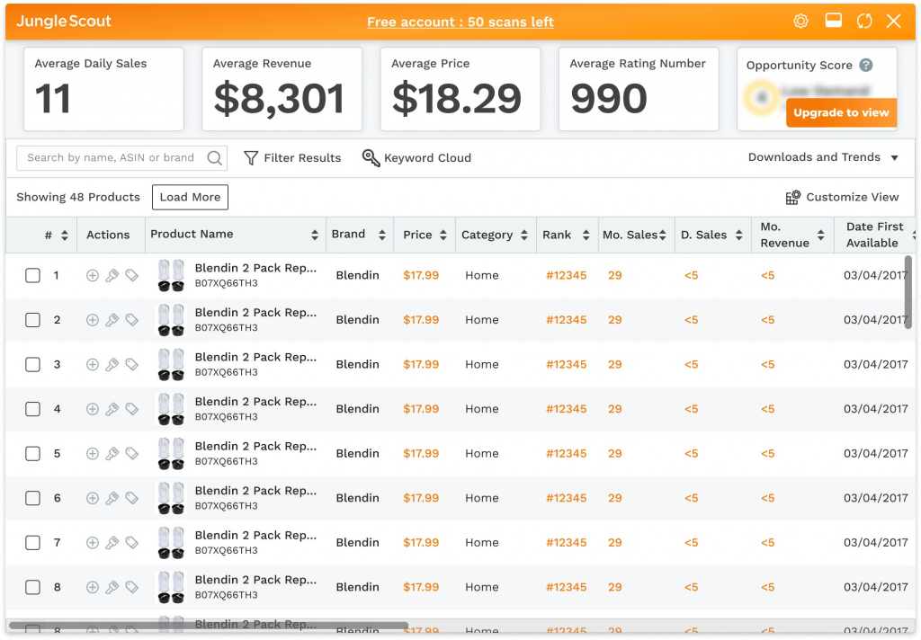Image resolution: width=921 pixels, height=640 pixels.
Task: Click the pin icon in row 6
Action: click(x=112, y=499)
